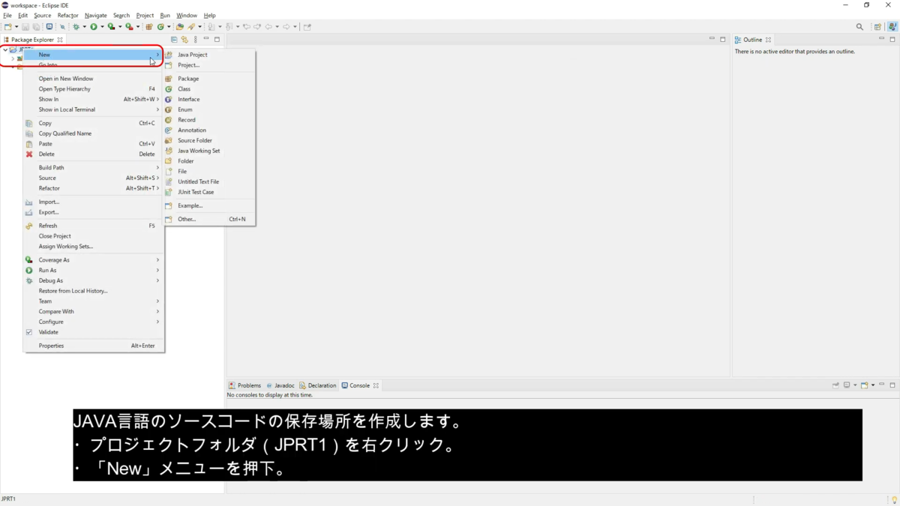Viewport: 900px width, 506px height.
Task: Maximize the Console view
Action: [x=892, y=385]
